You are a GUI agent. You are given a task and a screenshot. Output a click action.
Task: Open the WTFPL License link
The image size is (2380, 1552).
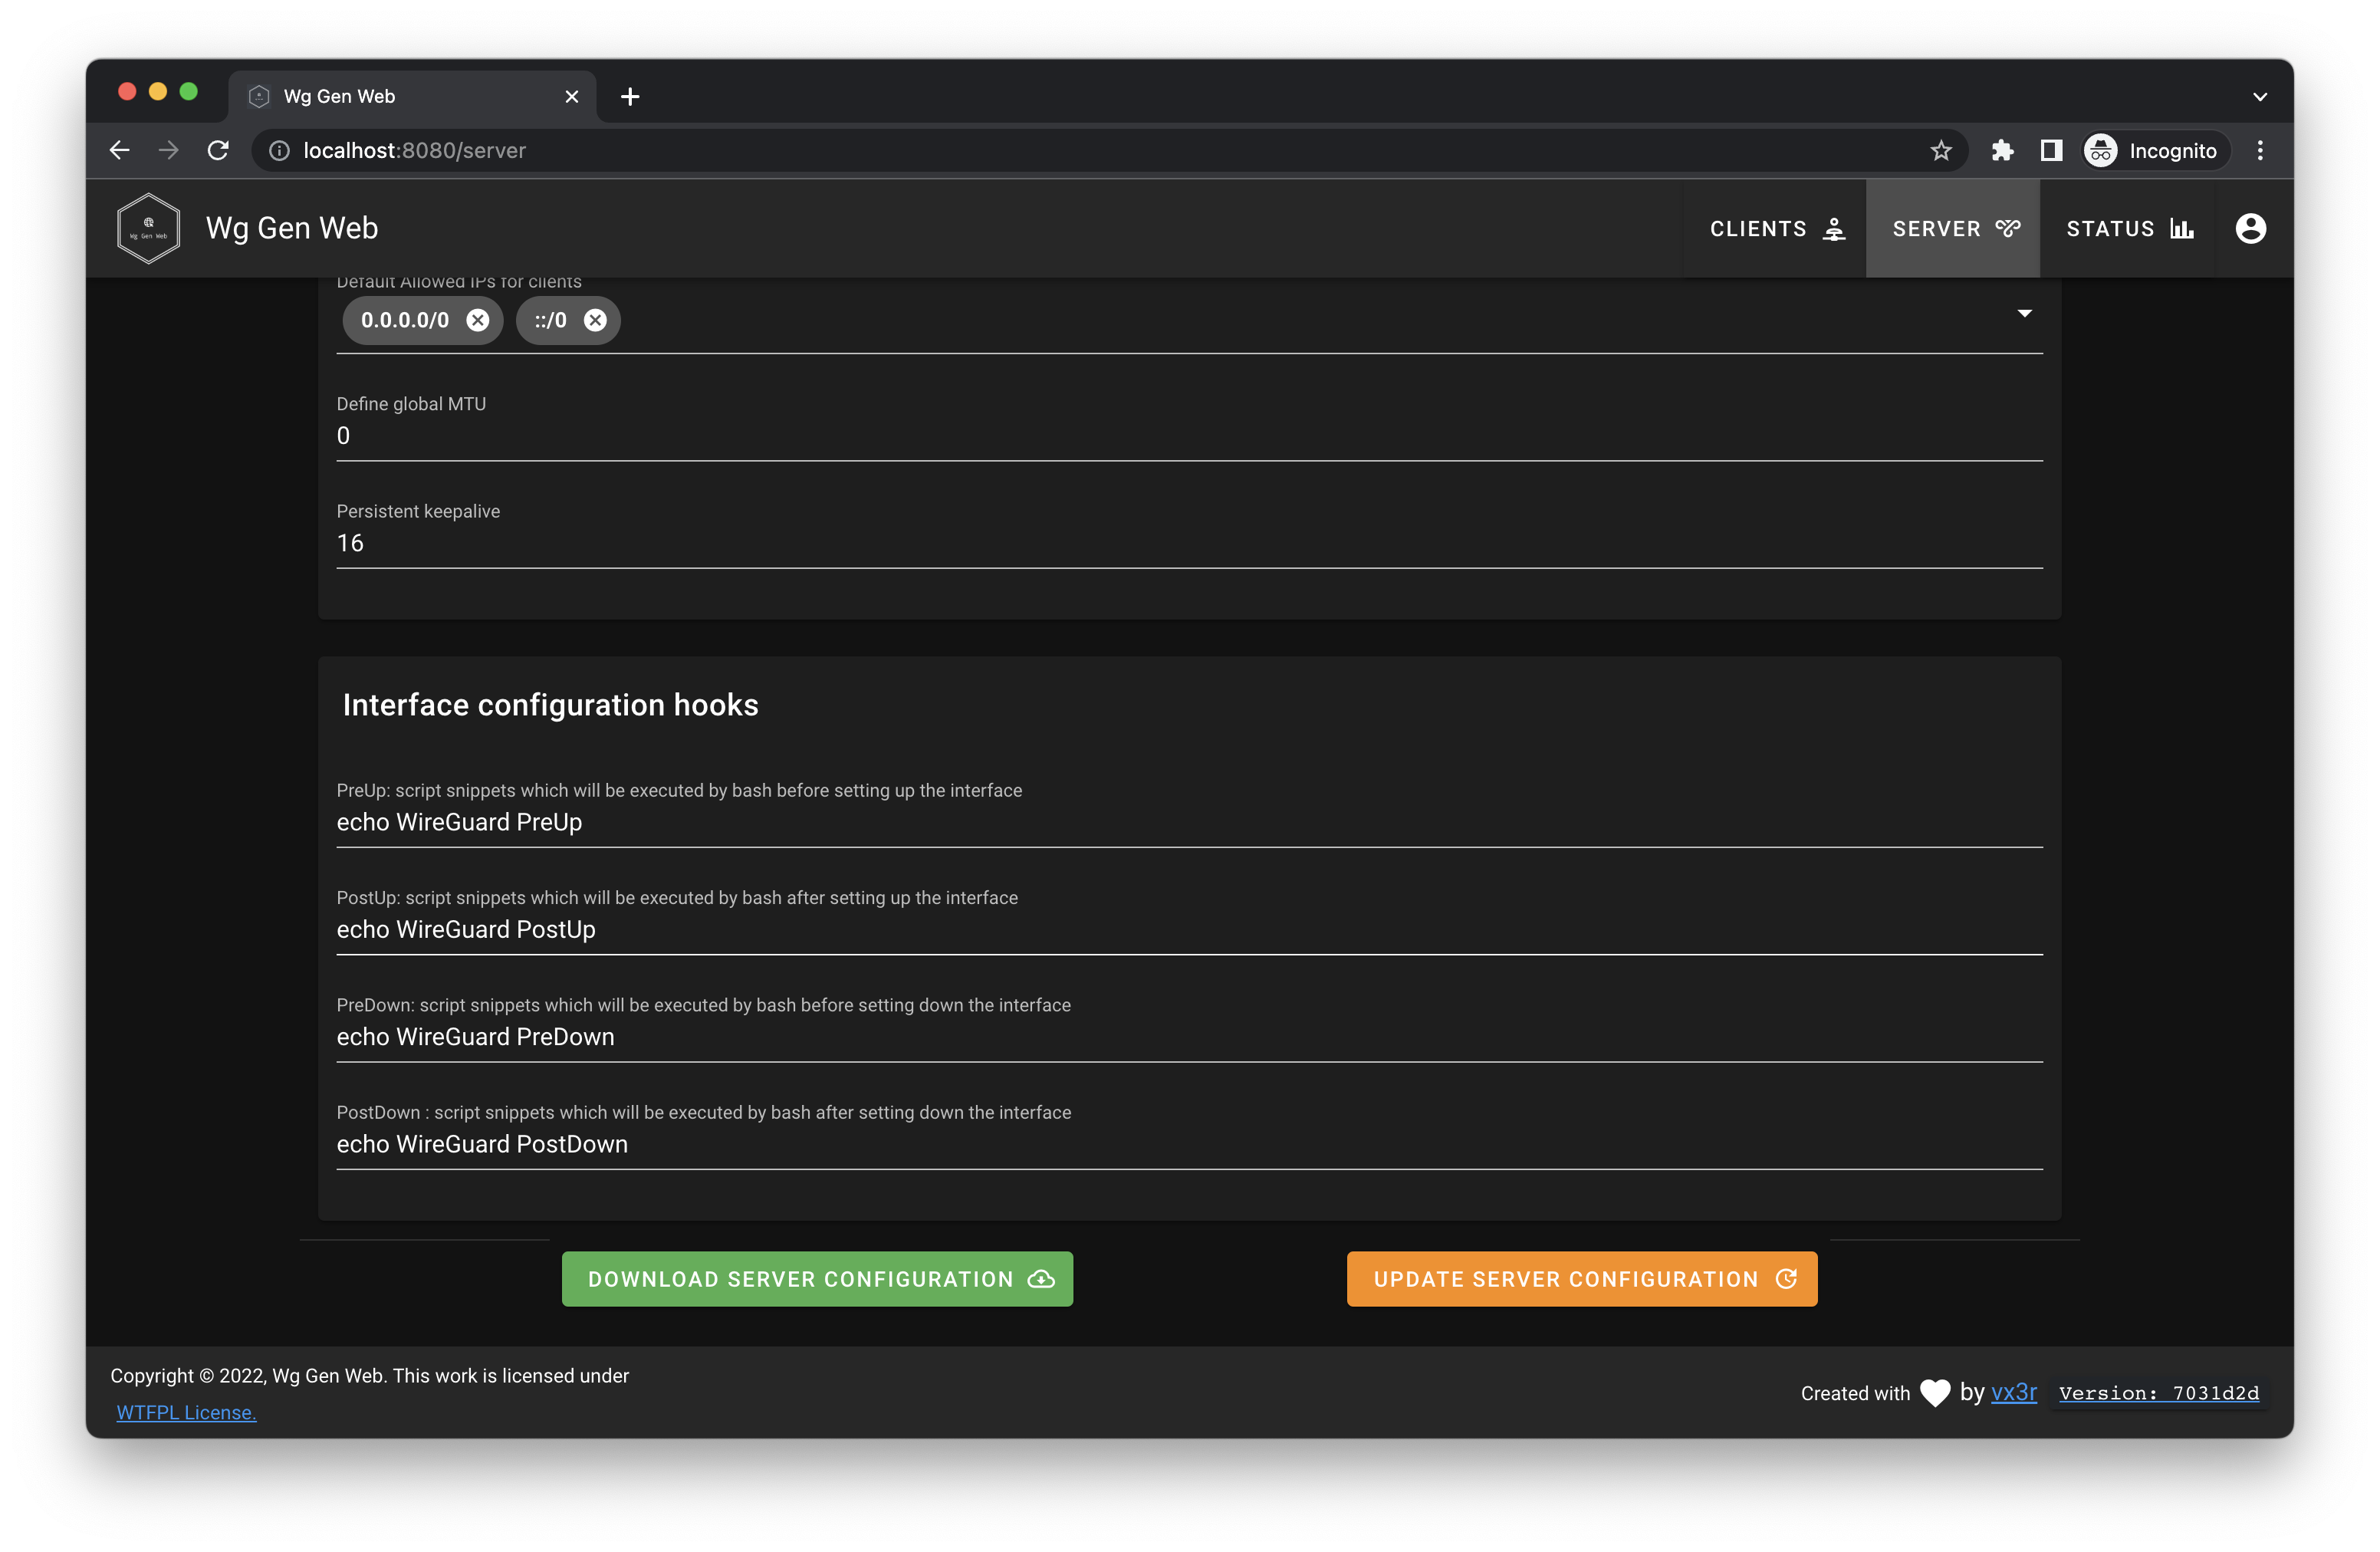coord(186,1412)
